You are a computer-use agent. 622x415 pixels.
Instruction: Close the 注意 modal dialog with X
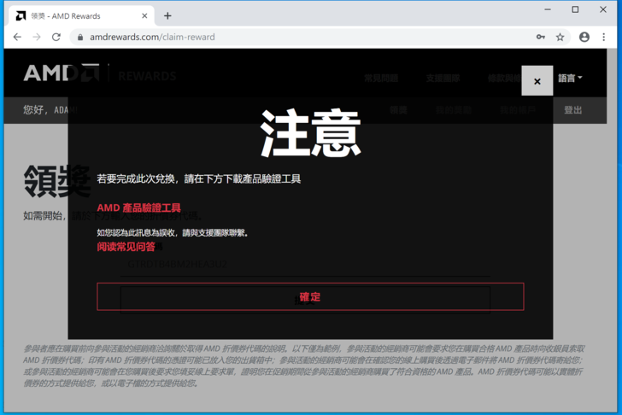537,81
